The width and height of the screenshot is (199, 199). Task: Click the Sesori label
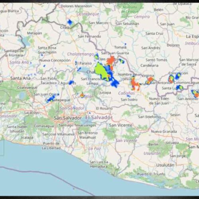point(175,115)
